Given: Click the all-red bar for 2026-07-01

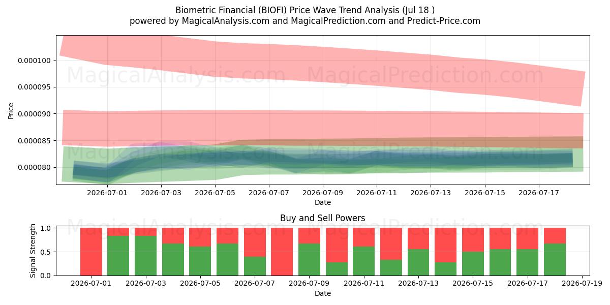Looking at the screenshot, I should point(91,252).
